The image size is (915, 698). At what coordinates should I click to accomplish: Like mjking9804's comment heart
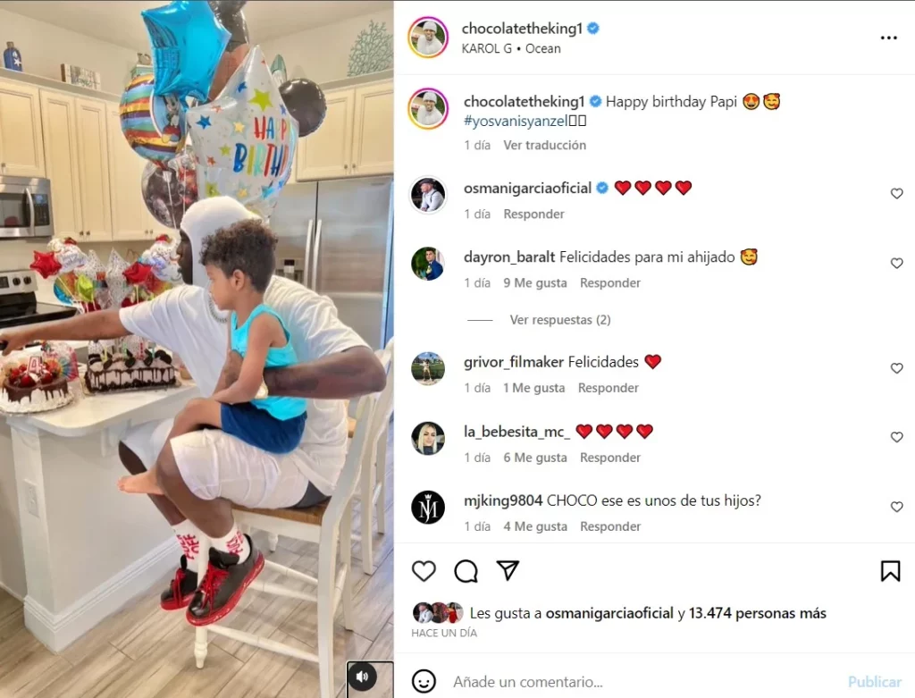click(x=897, y=507)
